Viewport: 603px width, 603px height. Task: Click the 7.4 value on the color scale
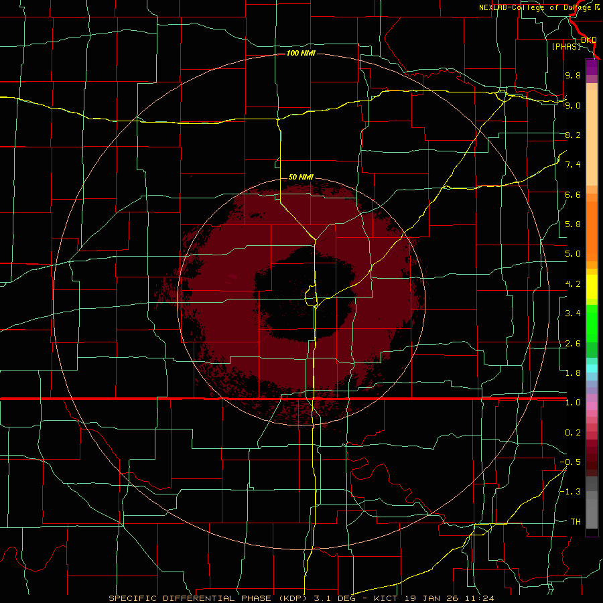click(x=573, y=165)
